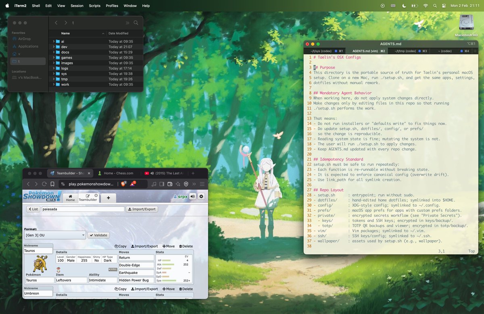The width and height of the screenshot is (484, 314).
Task: Open Spotlight search in menu bar
Action: [x=435, y=6]
